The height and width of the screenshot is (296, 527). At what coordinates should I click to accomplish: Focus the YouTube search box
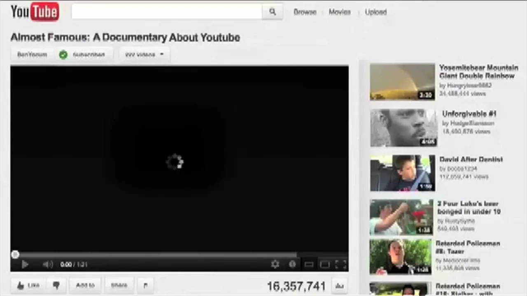point(167,12)
